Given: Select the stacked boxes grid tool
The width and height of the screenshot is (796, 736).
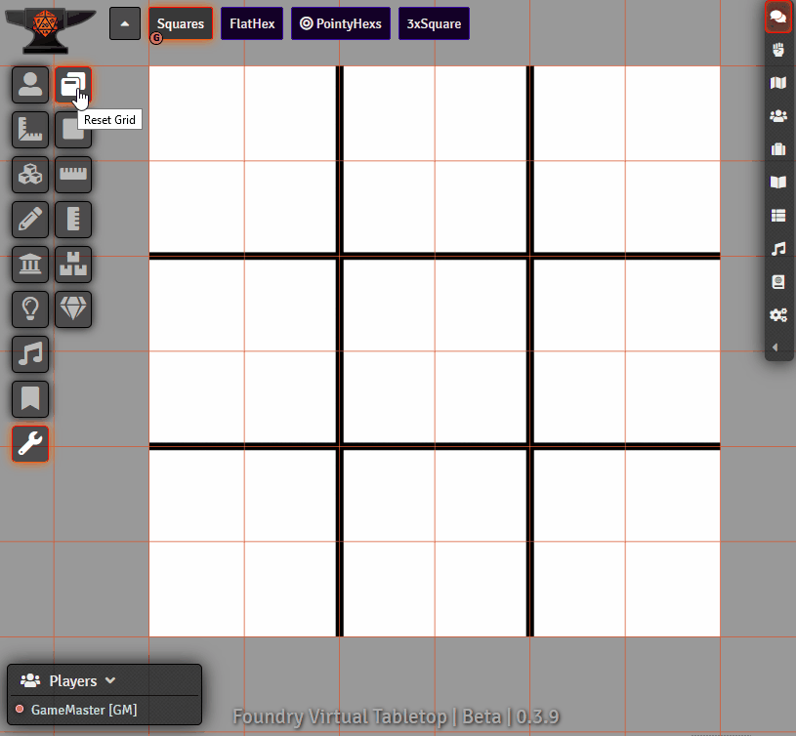Looking at the screenshot, I should pyautogui.click(x=73, y=265).
